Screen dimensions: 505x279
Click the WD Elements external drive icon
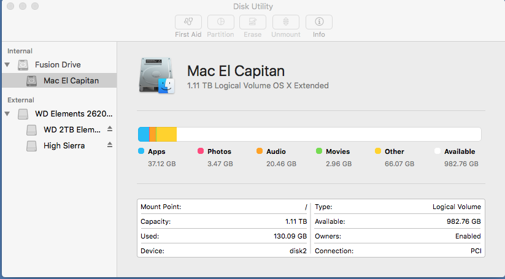click(x=23, y=114)
